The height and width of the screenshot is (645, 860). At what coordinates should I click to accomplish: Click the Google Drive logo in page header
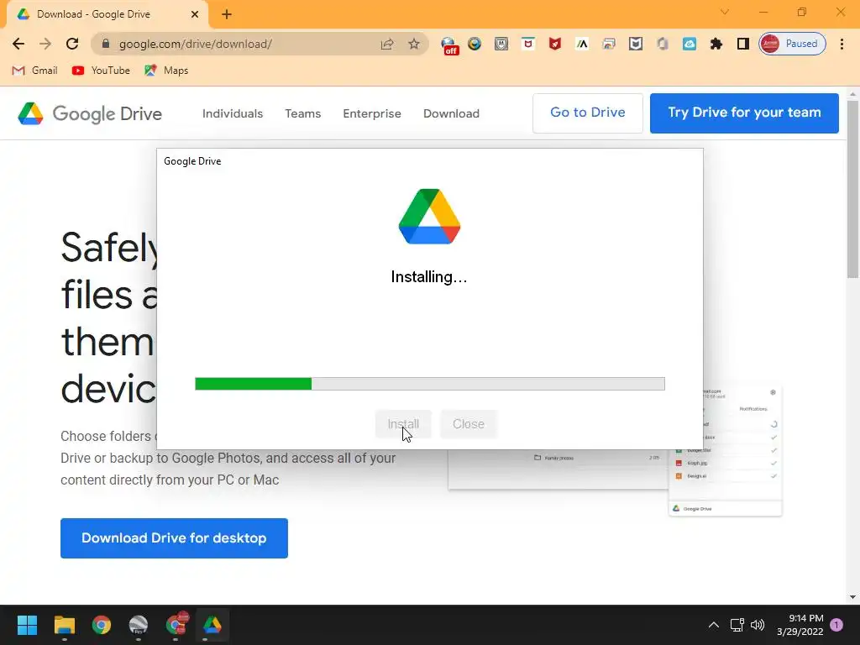click(90, 113)
